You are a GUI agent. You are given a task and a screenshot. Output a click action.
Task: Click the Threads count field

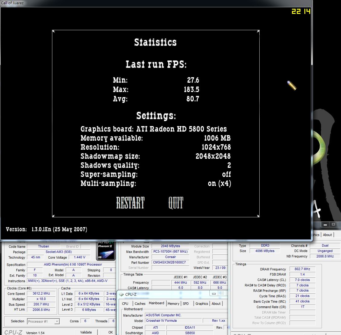tap(113, 321)
